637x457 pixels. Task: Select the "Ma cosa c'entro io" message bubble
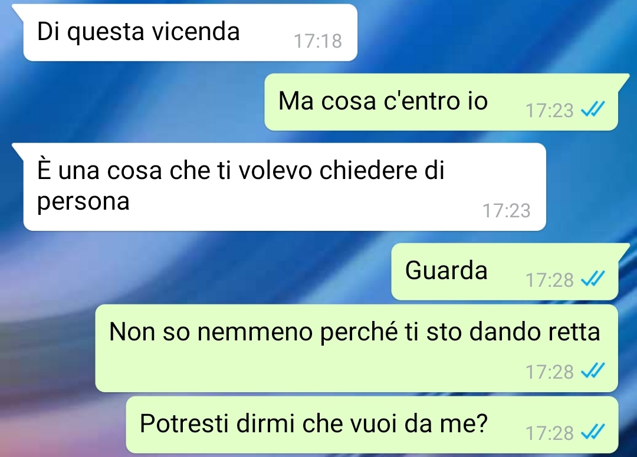tap(441, 102)
